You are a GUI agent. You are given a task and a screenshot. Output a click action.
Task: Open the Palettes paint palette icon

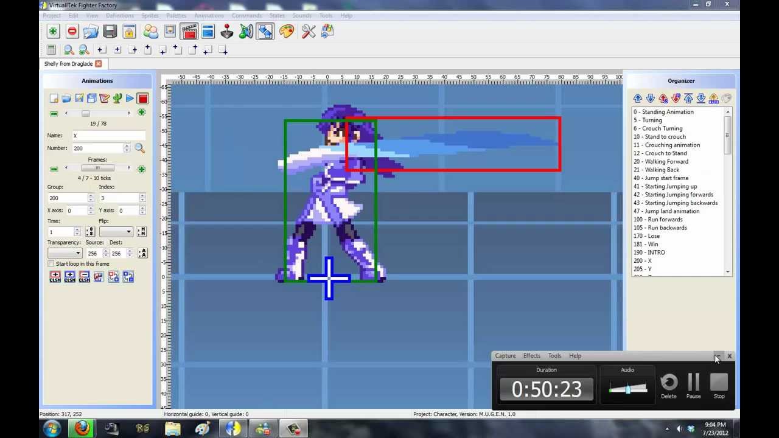pyautogui.click(x=286, y=31)
